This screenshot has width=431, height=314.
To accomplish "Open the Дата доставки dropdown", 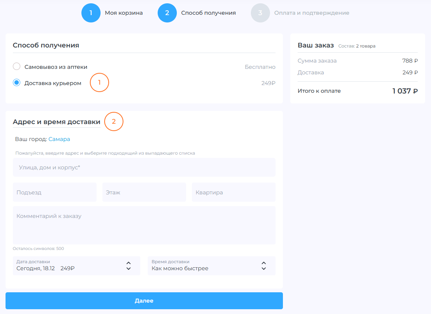I will [x=70, y=265].
